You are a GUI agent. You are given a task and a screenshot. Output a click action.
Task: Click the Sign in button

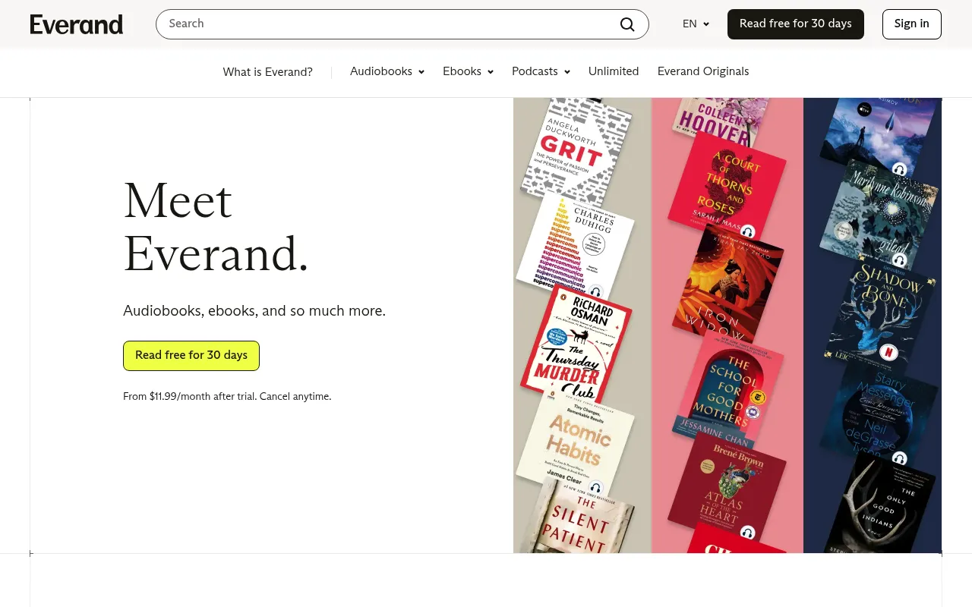point(912,24)
